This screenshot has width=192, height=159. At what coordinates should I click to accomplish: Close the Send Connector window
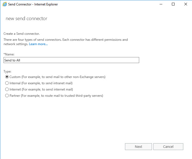(186, 4)
